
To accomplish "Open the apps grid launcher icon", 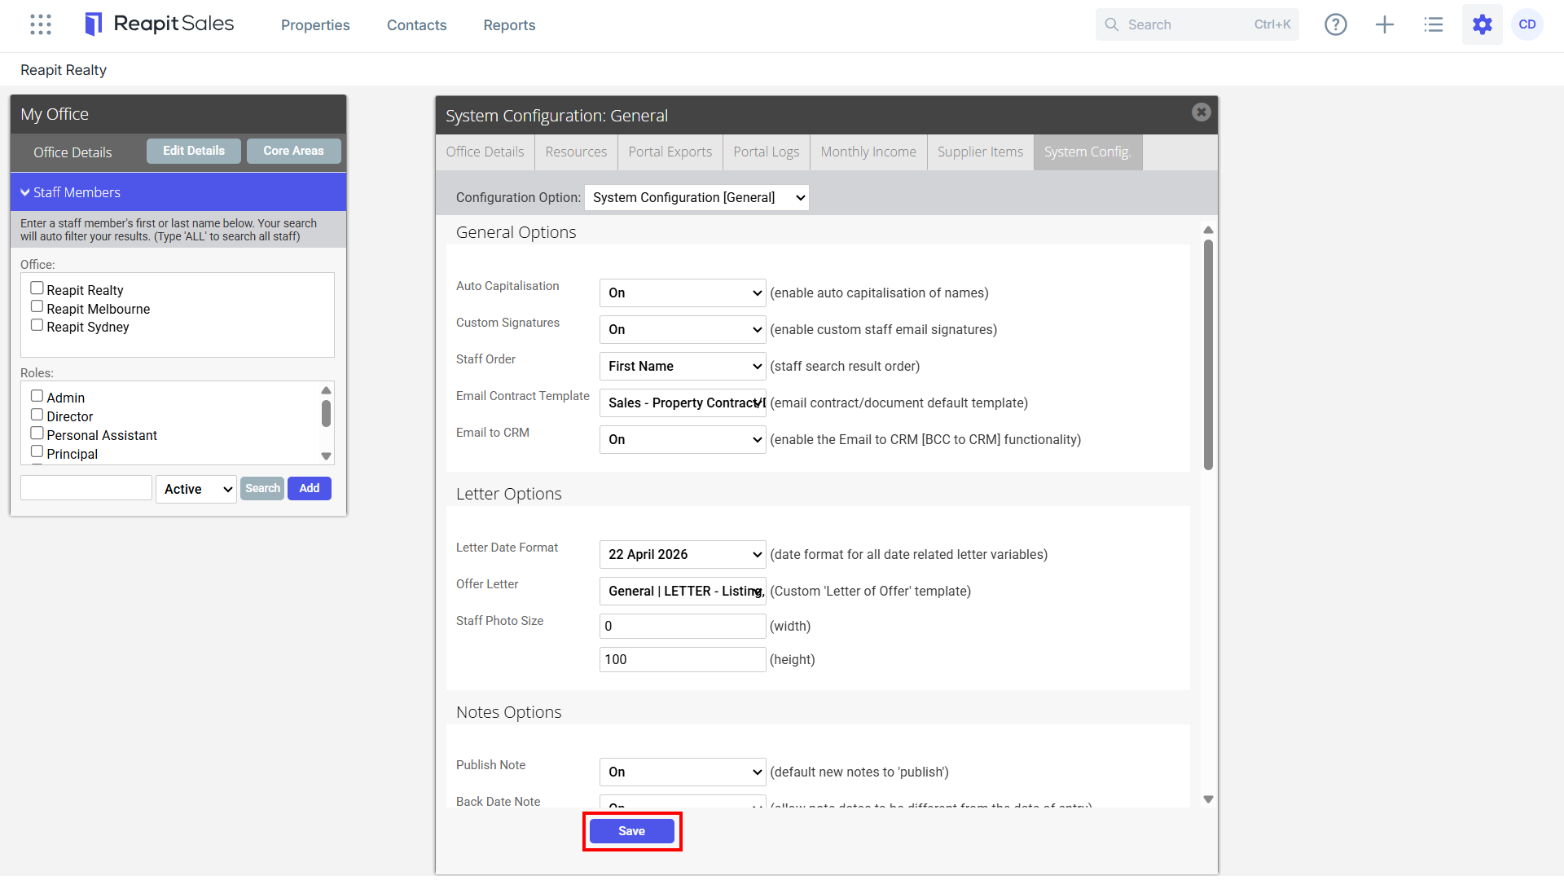I will pyautogui.click(x=41, y=24).
